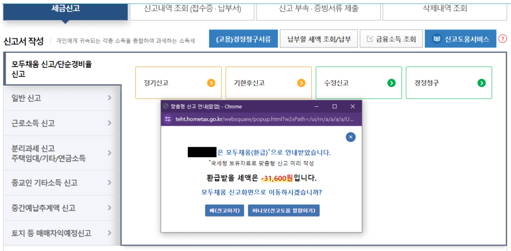Click the green arrow on 경정청구
Screen dimensions: 511x251
click(482, 83)
